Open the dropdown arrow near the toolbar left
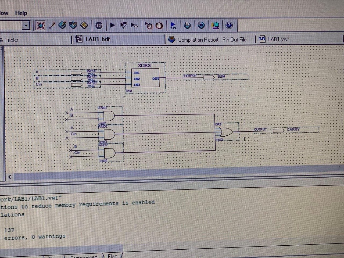The image size is (344, 258). click(x=26, y=25)
